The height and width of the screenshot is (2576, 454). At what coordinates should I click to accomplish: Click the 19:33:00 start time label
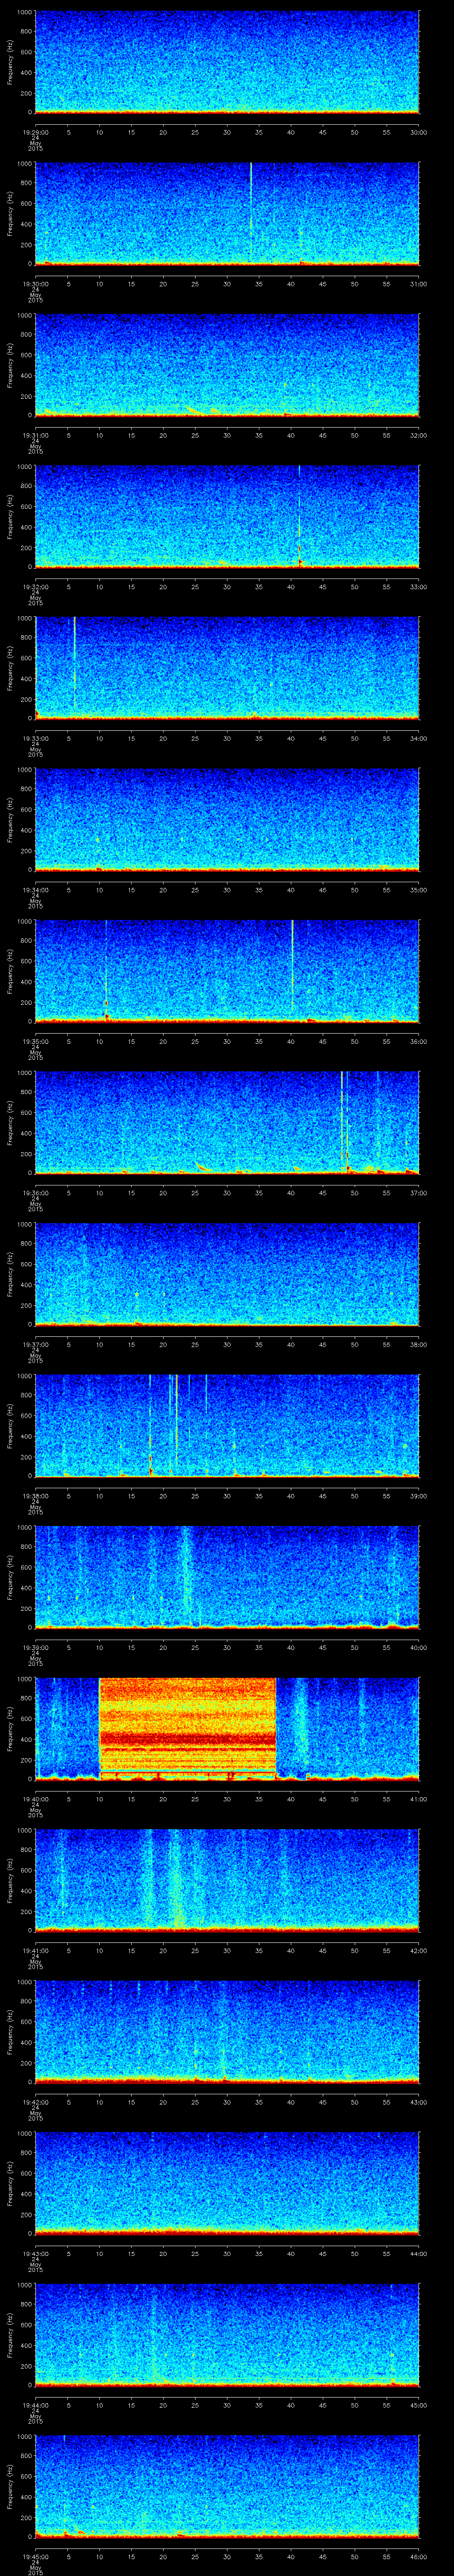pos(35,738)
